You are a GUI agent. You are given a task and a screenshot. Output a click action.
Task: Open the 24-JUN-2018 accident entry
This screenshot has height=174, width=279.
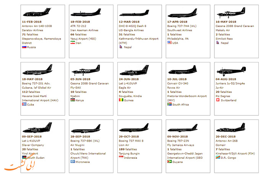pos(129,79)
